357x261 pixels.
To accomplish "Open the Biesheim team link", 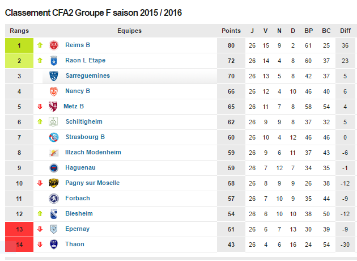I will click(79, 213).
